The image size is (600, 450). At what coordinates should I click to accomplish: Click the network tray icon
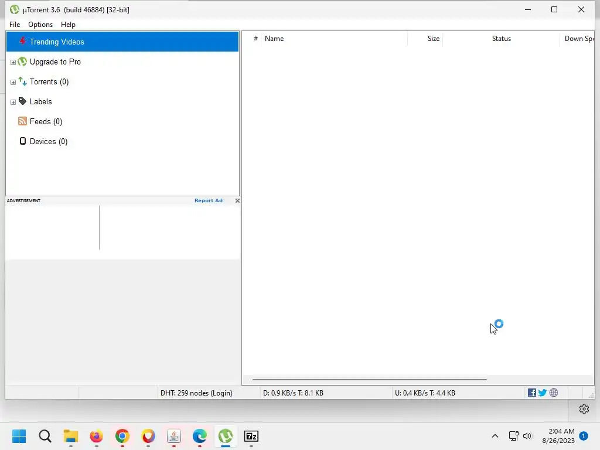tap(513, 436)
